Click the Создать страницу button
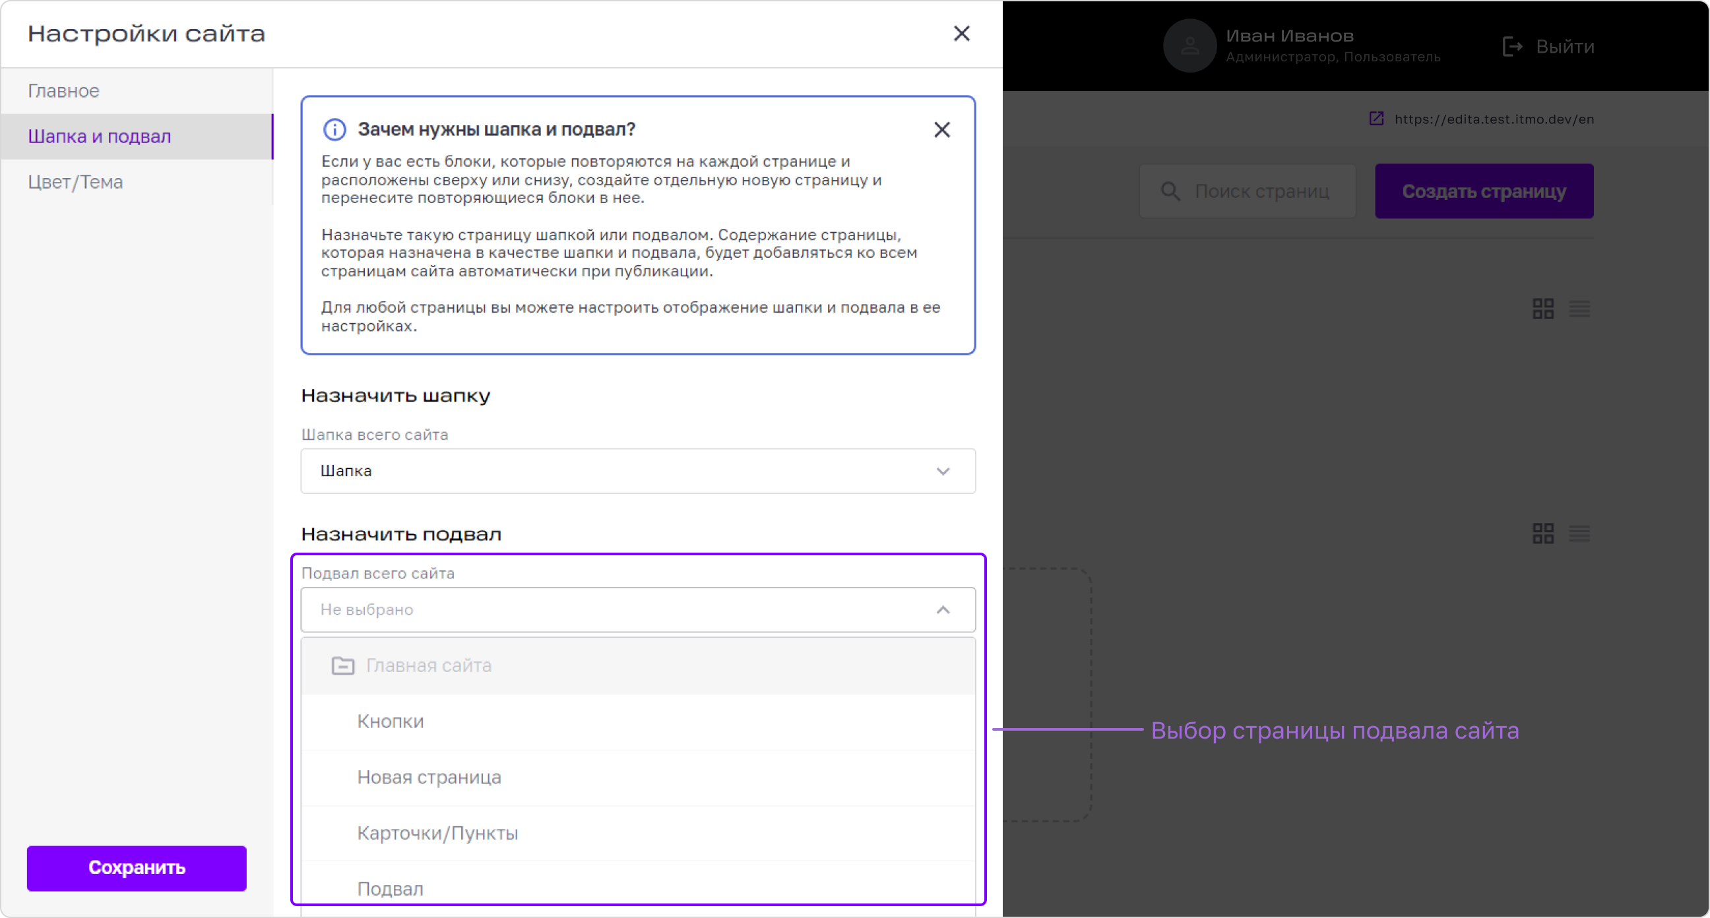 [1484, 191]
